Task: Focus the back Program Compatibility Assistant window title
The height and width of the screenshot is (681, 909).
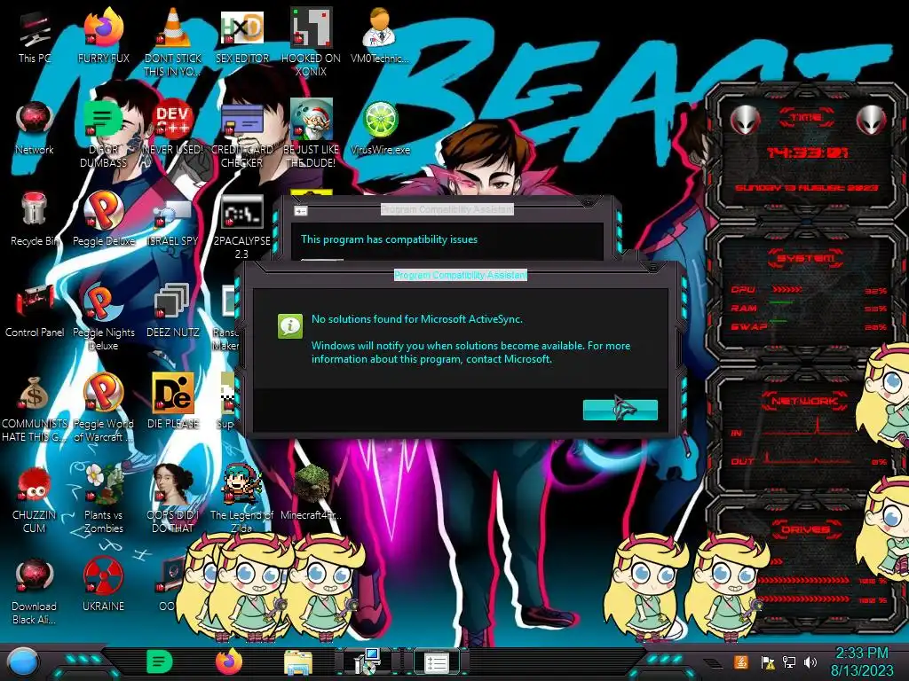Action: click(447, 209)
